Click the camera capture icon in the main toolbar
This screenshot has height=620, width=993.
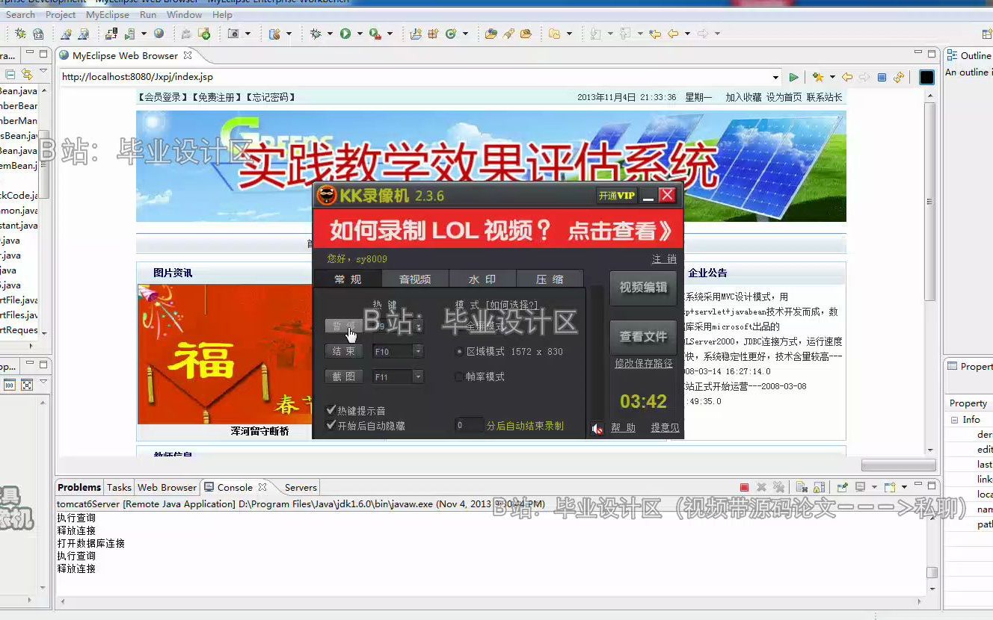233,34
